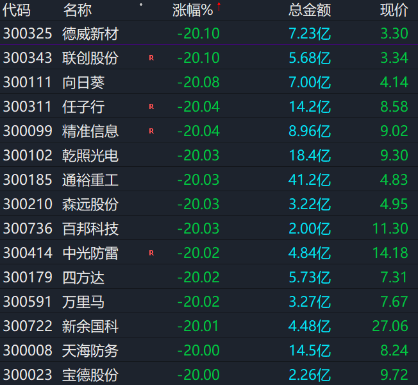
Task: Select stock name 乾照光电
Action: tap(90, 155)
